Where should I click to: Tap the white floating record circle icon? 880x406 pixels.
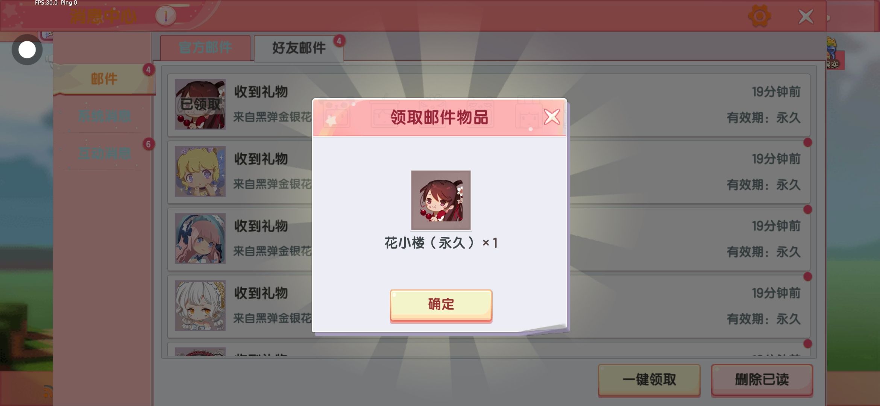27,50
